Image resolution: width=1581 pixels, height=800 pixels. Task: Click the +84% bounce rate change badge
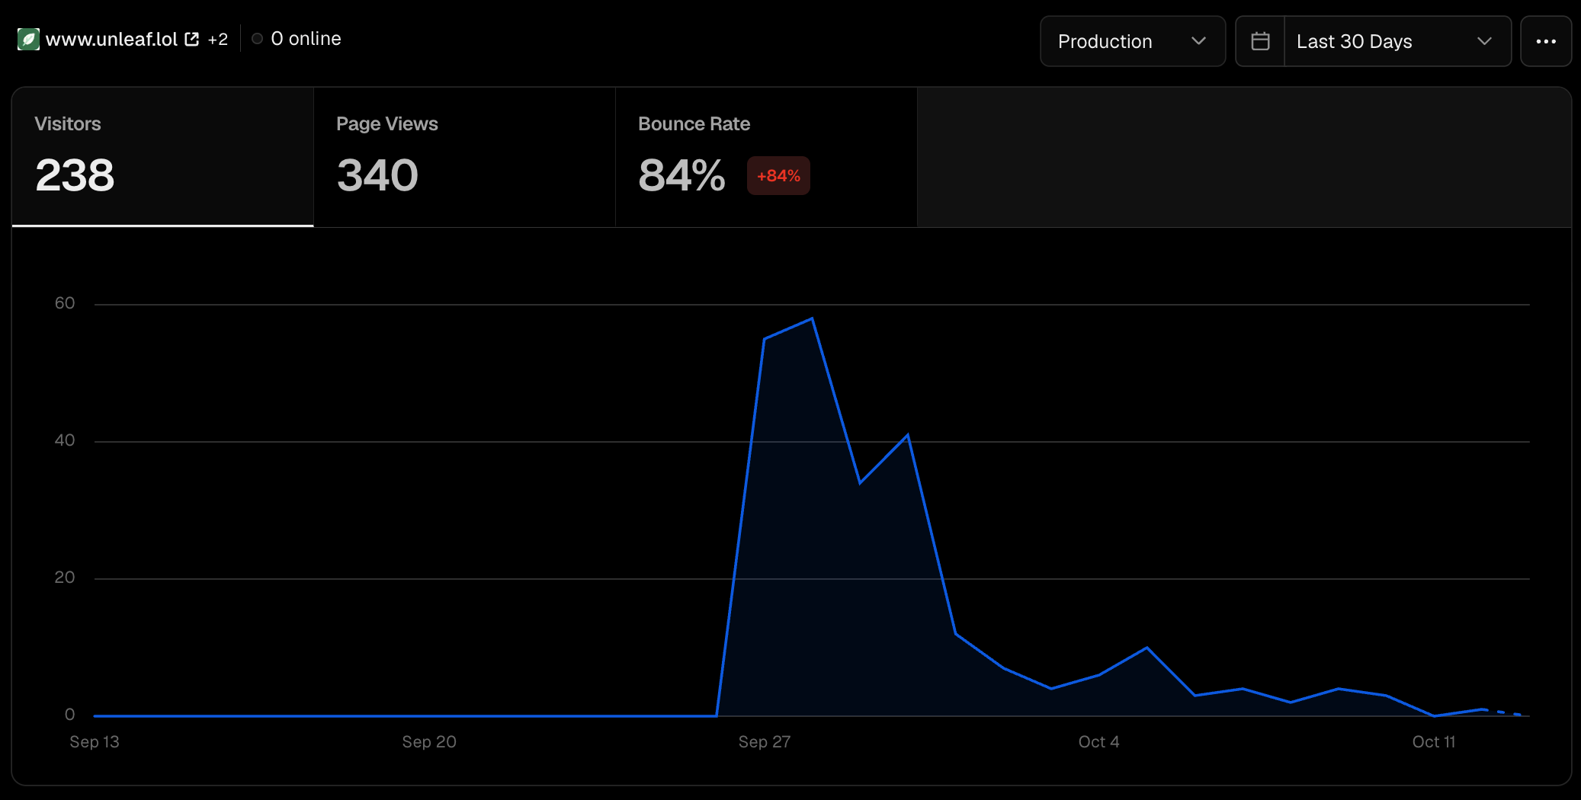pyautogui.click(x=778, y=176)
